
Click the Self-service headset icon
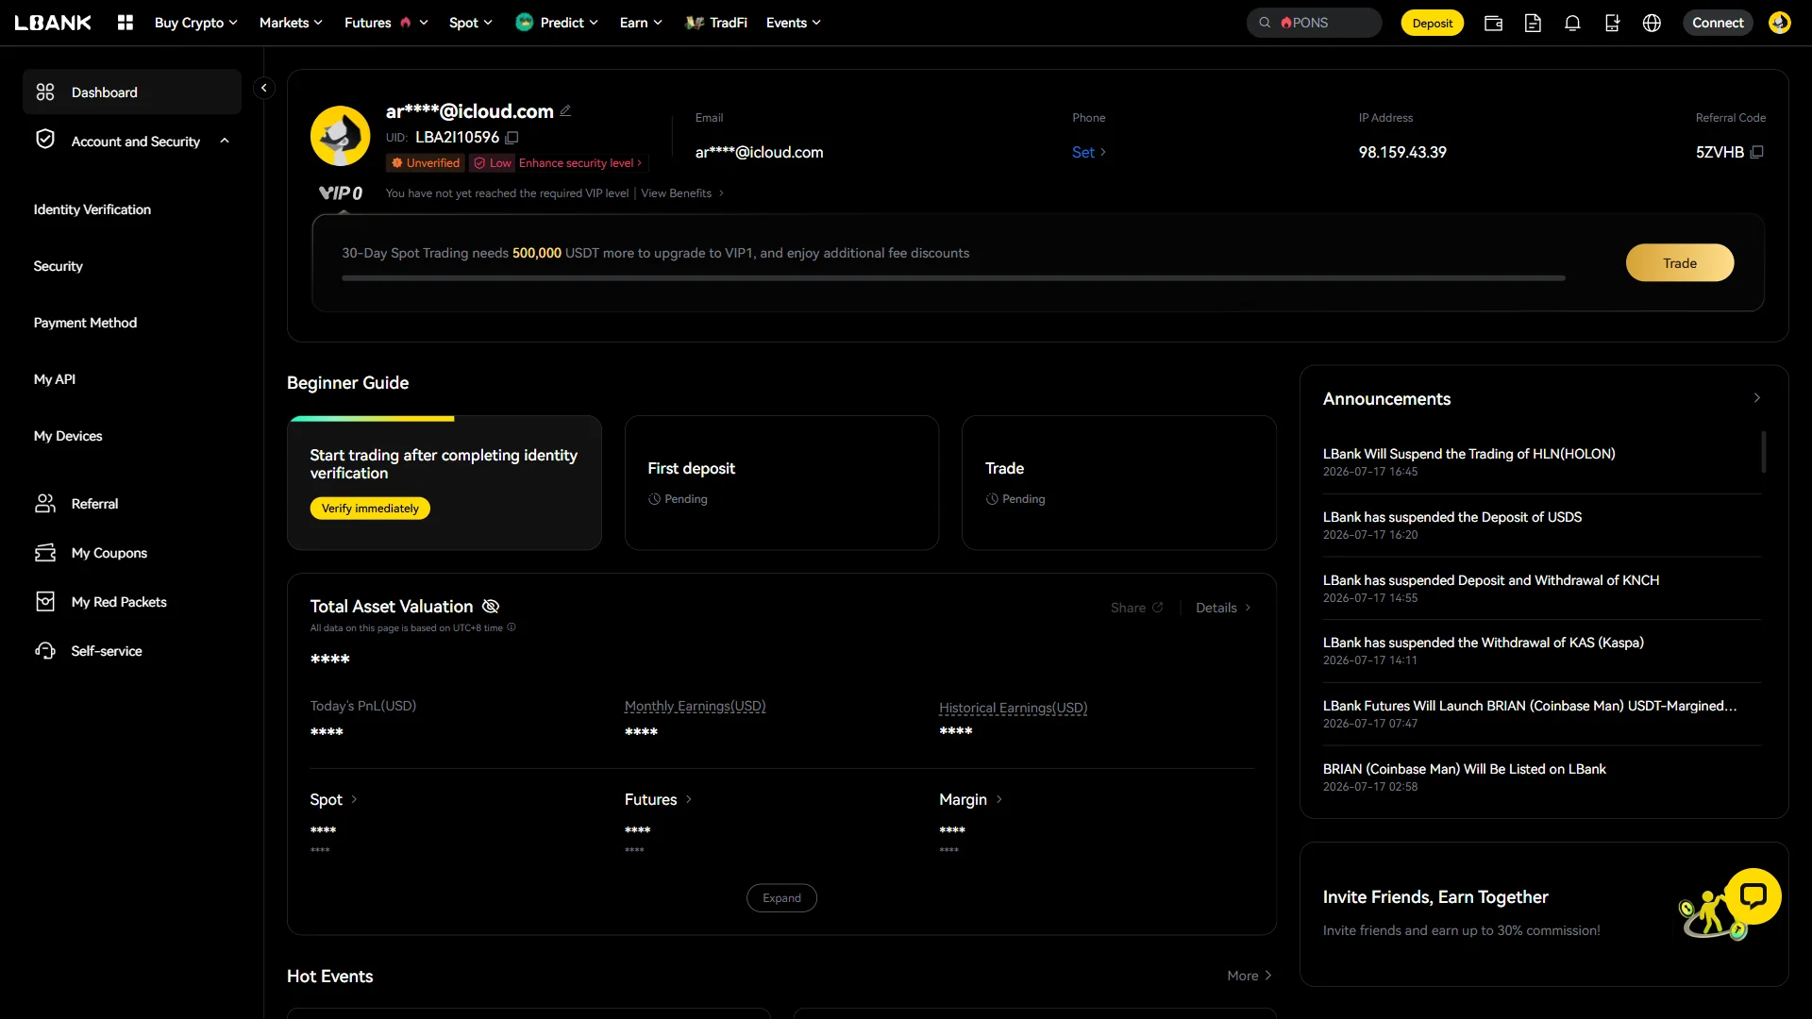(45, 651)
